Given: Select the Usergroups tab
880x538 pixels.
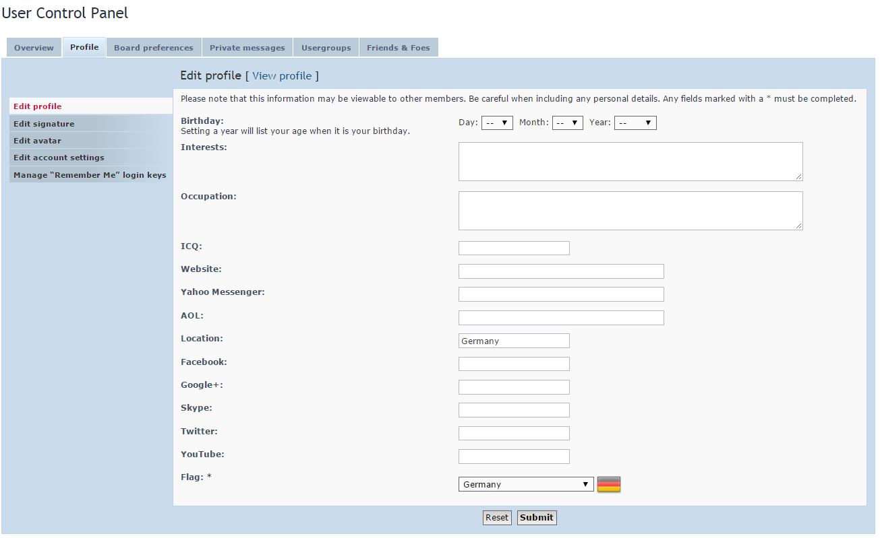Looking at the screenshot, I should click(x=326, y=48).
